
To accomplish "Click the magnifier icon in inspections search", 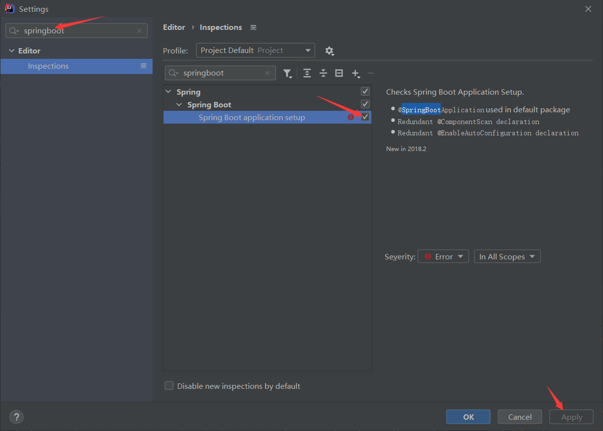I will [x=173, y=73].
